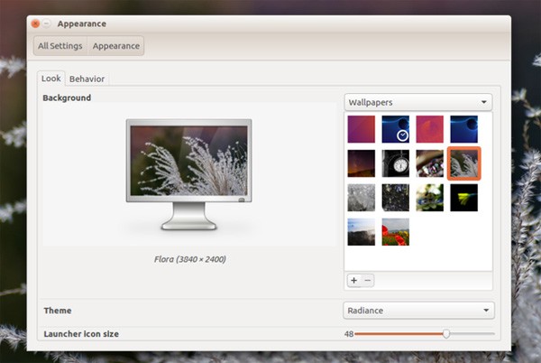
Task: Click the Launcher icon size value 48
Action: point(348,334)
